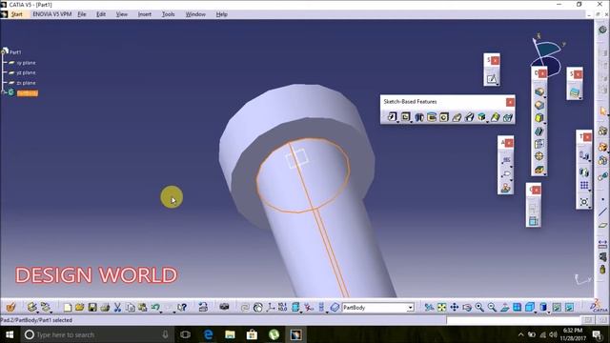Expand the Edge Fillet sub-toolbar arrow
Screen dimensions: 610x343
pyautogui.click(x=544, y=97)
